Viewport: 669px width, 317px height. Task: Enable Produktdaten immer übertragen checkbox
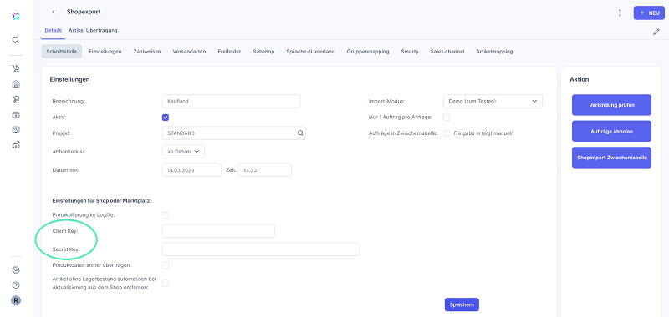[x=166, y=265]
